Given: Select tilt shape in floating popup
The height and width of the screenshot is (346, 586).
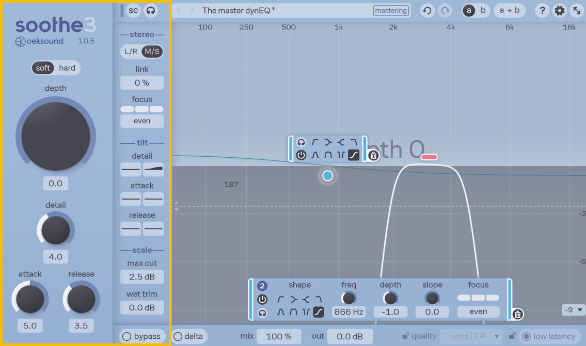Looking at the screenshot, I should click(x=354, y=155).
